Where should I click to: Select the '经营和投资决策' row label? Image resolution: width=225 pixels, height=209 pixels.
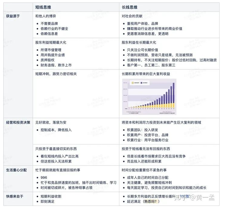[x=18, y=122]
